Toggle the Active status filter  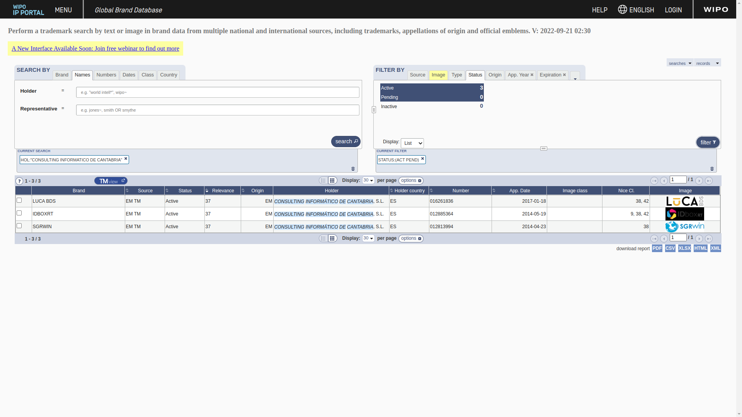coord(432,88)
